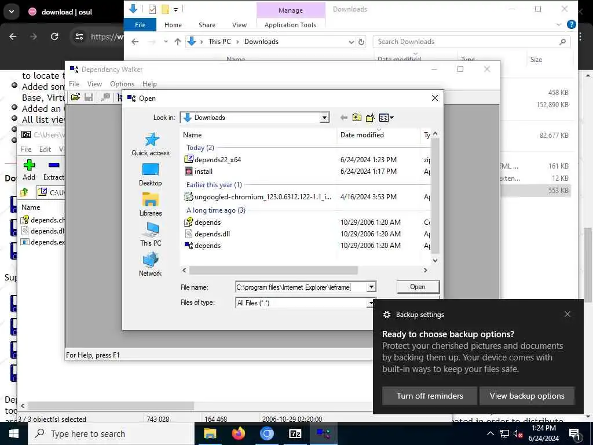
Task: Open Dependency Walker File menu
Action: pos(74,84)
